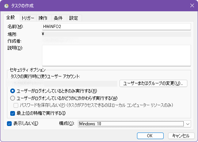Click the ユーザーまたはグループの変更 button
Screen dimensions: 198x142
point(153,83)
